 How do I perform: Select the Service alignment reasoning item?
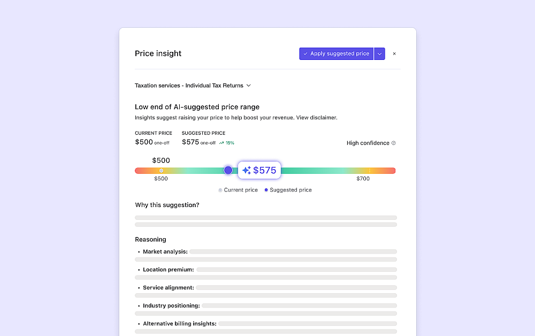click(169, 288)
